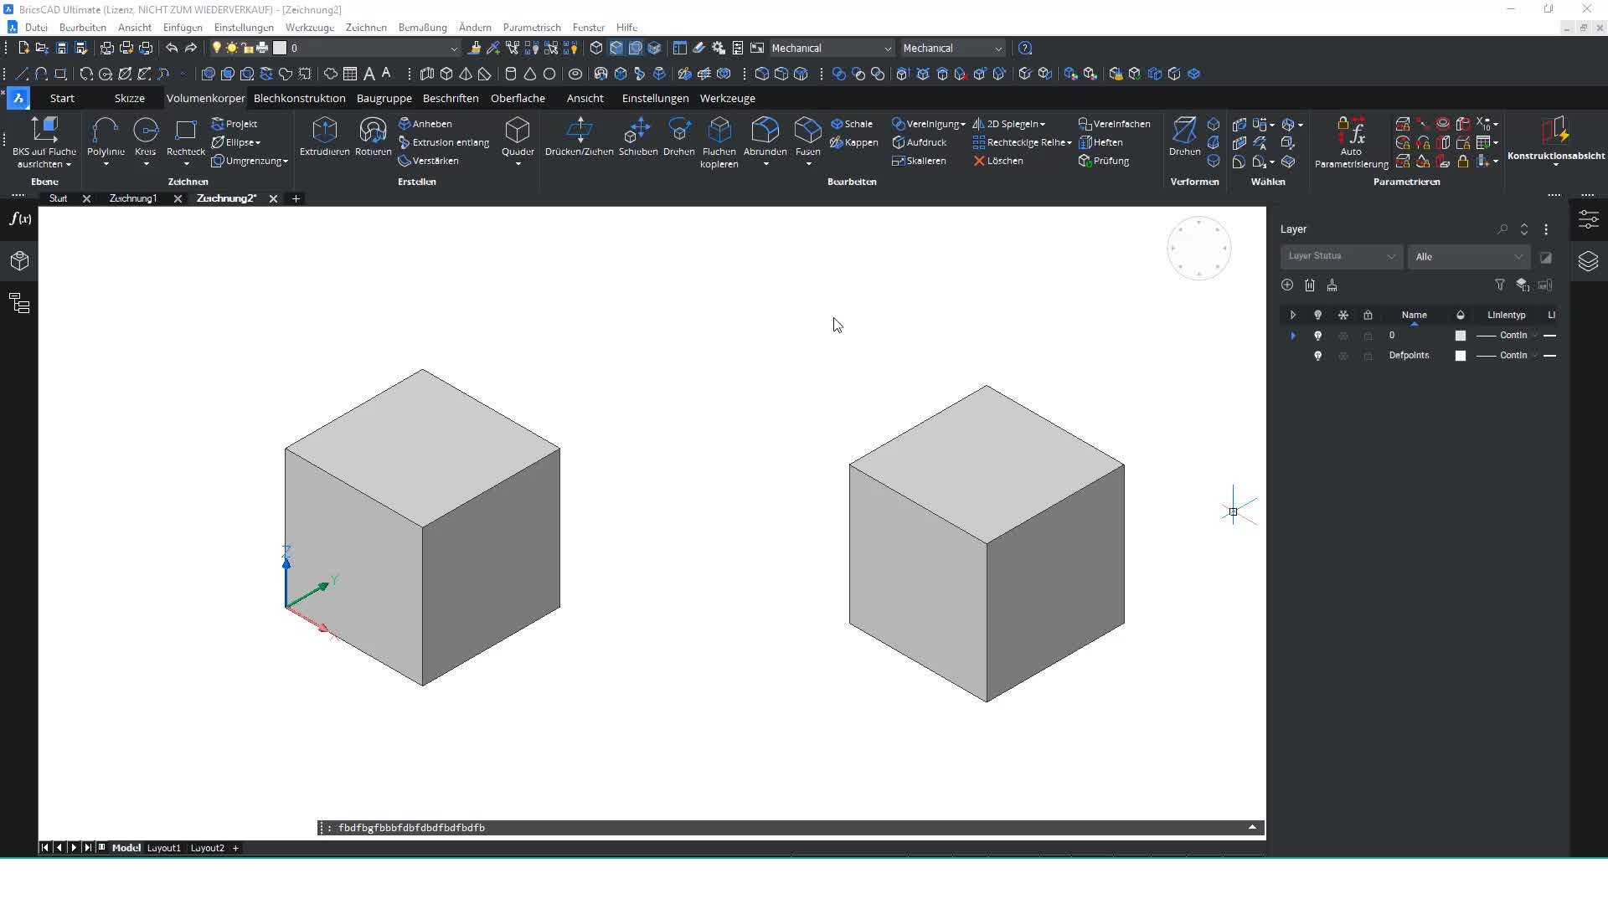Click the Vereinfachen button
This screenshot has width=1608, height=904.
pos(1114,124)
